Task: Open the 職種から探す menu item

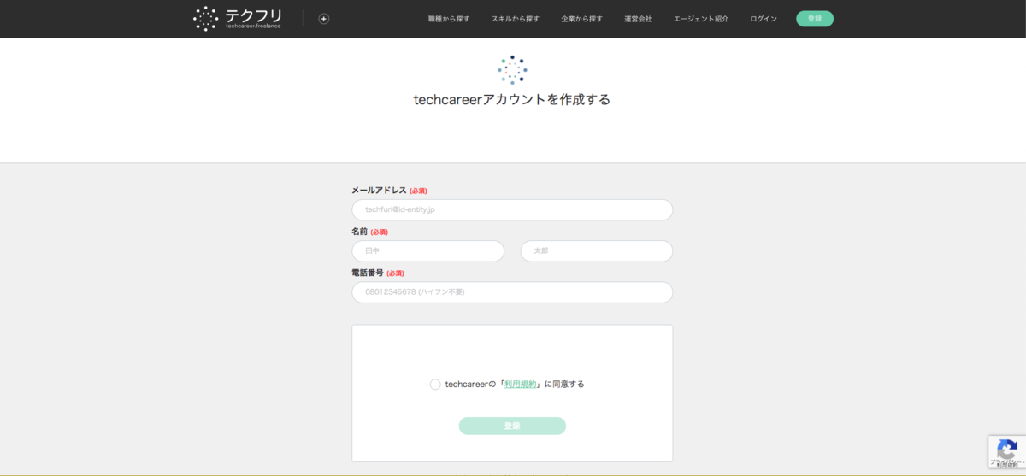Action: pyautogui.click(x=449, y=19)
